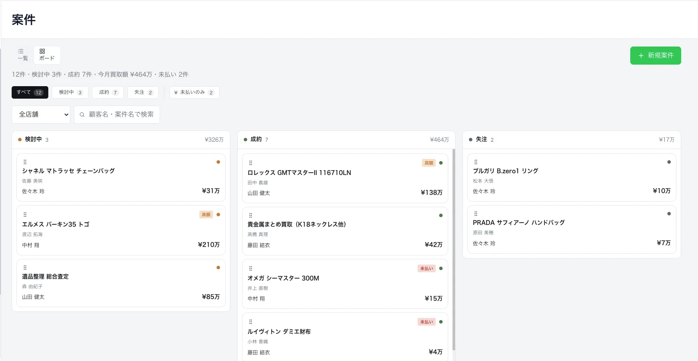Viewport: 698px width, 361px height.
Task: Switch to the ボード board view
Action: (x=47, y=55)
